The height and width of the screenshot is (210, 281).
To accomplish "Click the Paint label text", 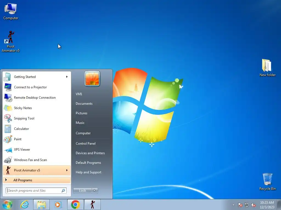I will [x=18, y=139].
